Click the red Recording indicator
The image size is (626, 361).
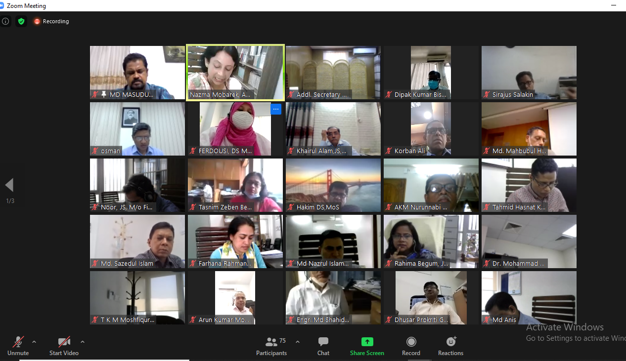pyautogui.click(x=51, y=21)
